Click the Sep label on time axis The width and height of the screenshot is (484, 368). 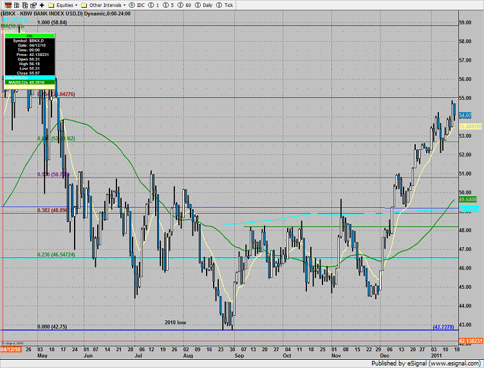[239, 356]
